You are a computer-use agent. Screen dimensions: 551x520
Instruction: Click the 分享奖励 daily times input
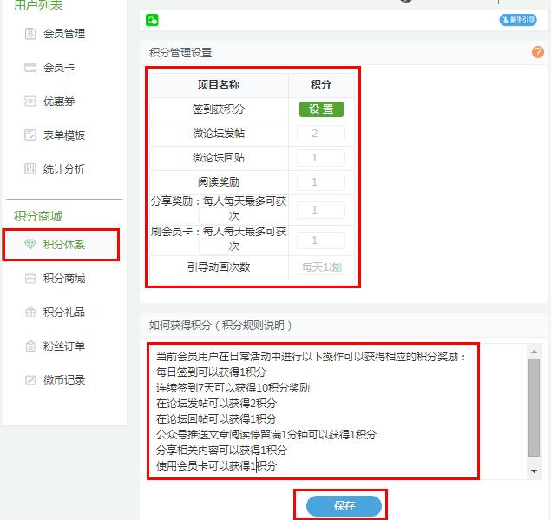(x=213, y=216)
